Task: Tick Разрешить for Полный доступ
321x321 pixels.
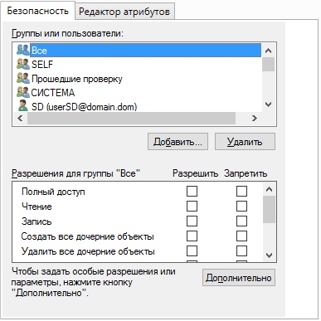Action: point(192,191)
